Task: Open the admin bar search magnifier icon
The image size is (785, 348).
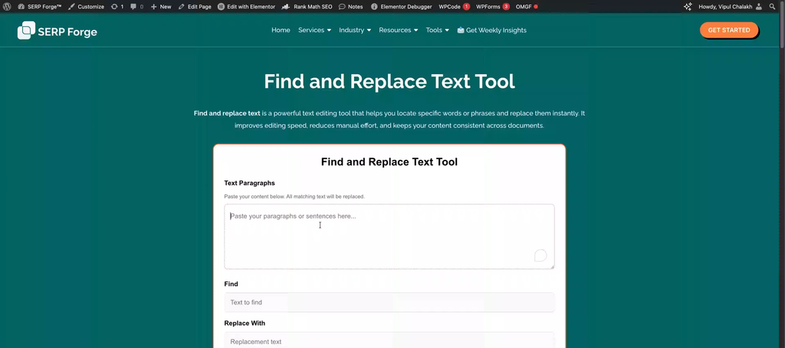Action: tap(772, 6)
